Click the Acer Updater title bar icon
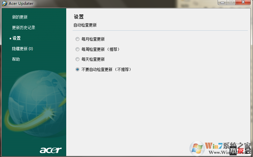 click(x=5, y=4)
